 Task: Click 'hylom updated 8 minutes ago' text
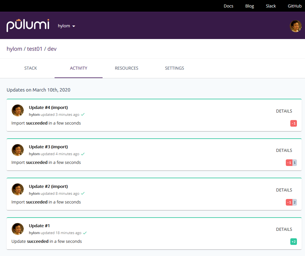click(x=54, y=194)
